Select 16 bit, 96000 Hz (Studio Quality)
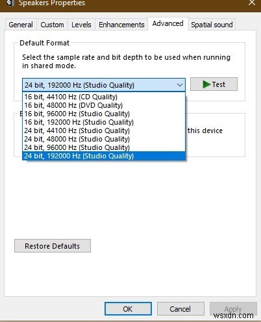The image size is (261, 322). [x=104, y=114]
